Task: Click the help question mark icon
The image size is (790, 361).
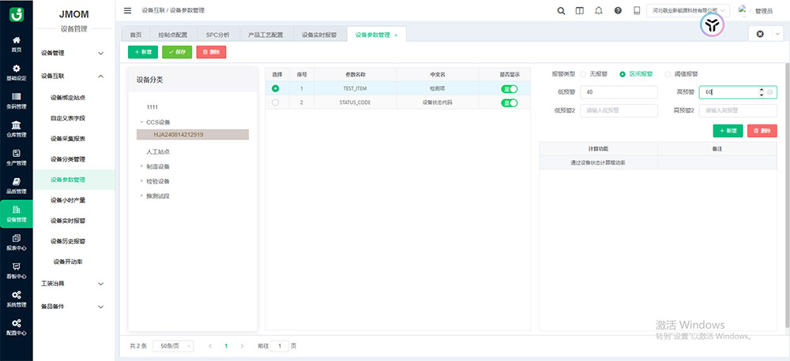Action: pos(618,10)
